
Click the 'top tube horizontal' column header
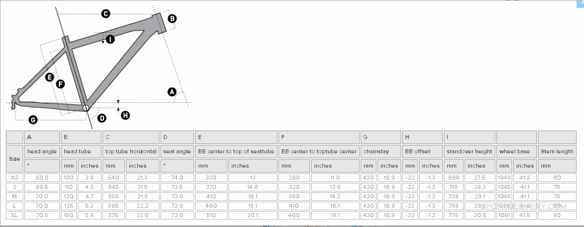tap(131, 151)
